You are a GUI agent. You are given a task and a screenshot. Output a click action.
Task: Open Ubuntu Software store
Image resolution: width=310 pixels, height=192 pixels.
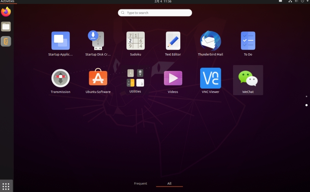[x=98, y=78]
